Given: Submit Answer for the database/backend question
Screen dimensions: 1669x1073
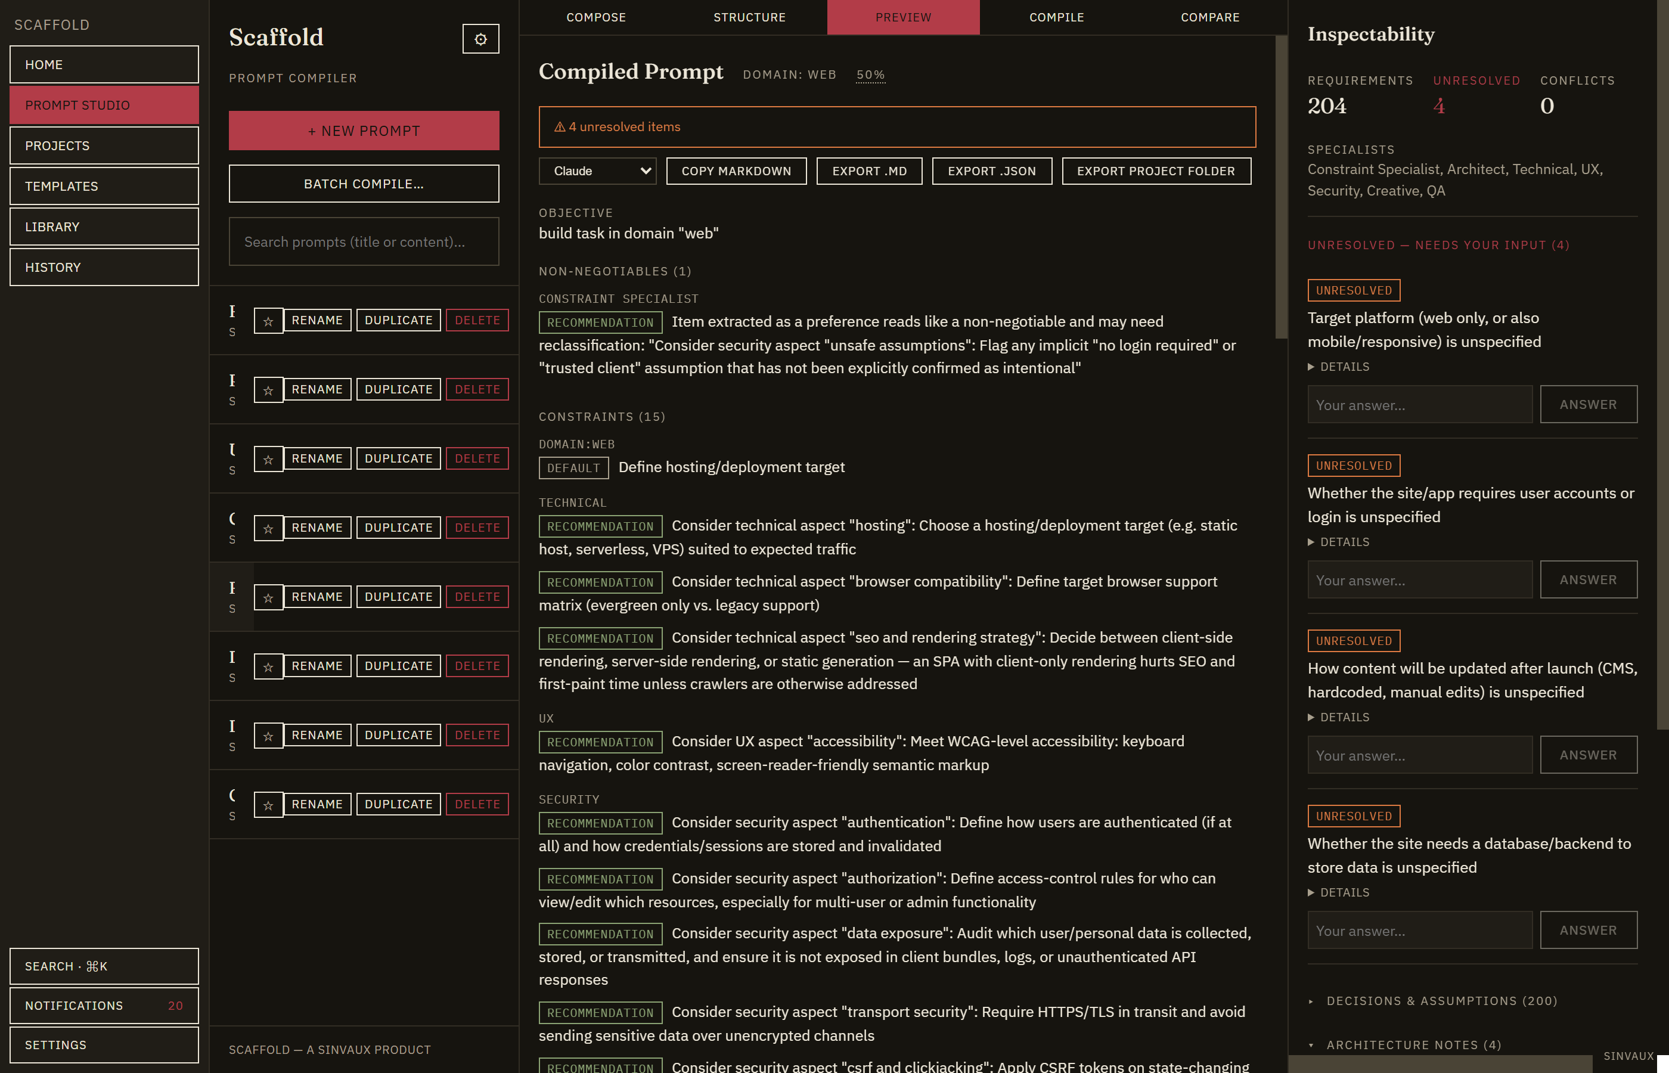Looking at the screenshot, I should click(1588, 930).
